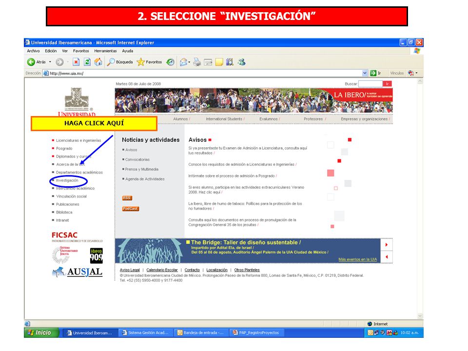Click the orange PodCast badge

(131, 209)
